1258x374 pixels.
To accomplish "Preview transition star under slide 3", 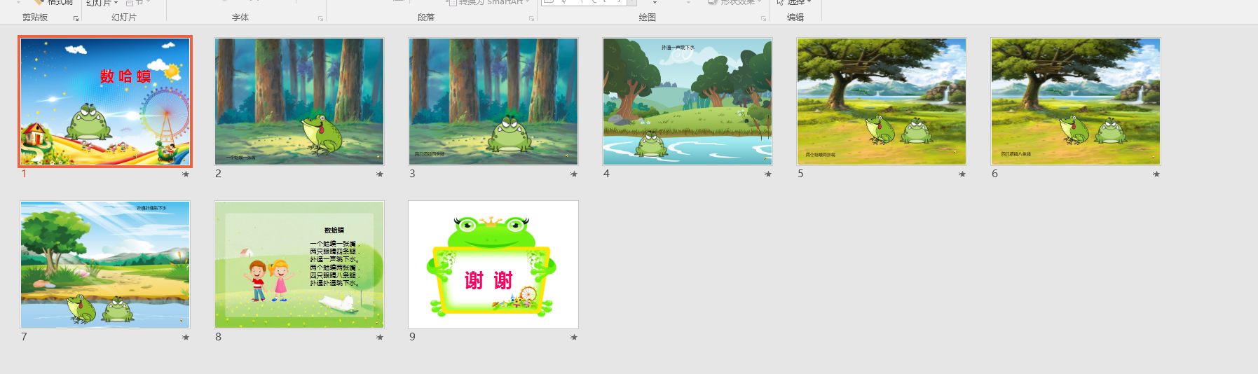I will 574,174.
